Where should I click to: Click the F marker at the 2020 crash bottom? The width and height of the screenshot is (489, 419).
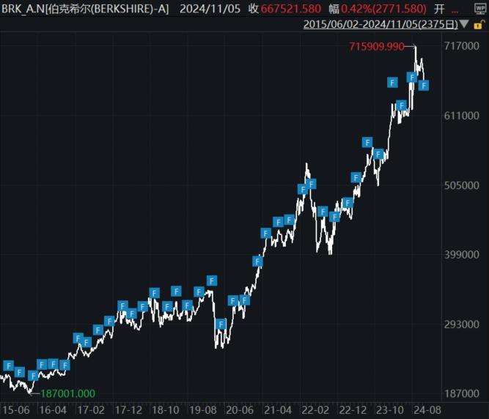(221, 324)
